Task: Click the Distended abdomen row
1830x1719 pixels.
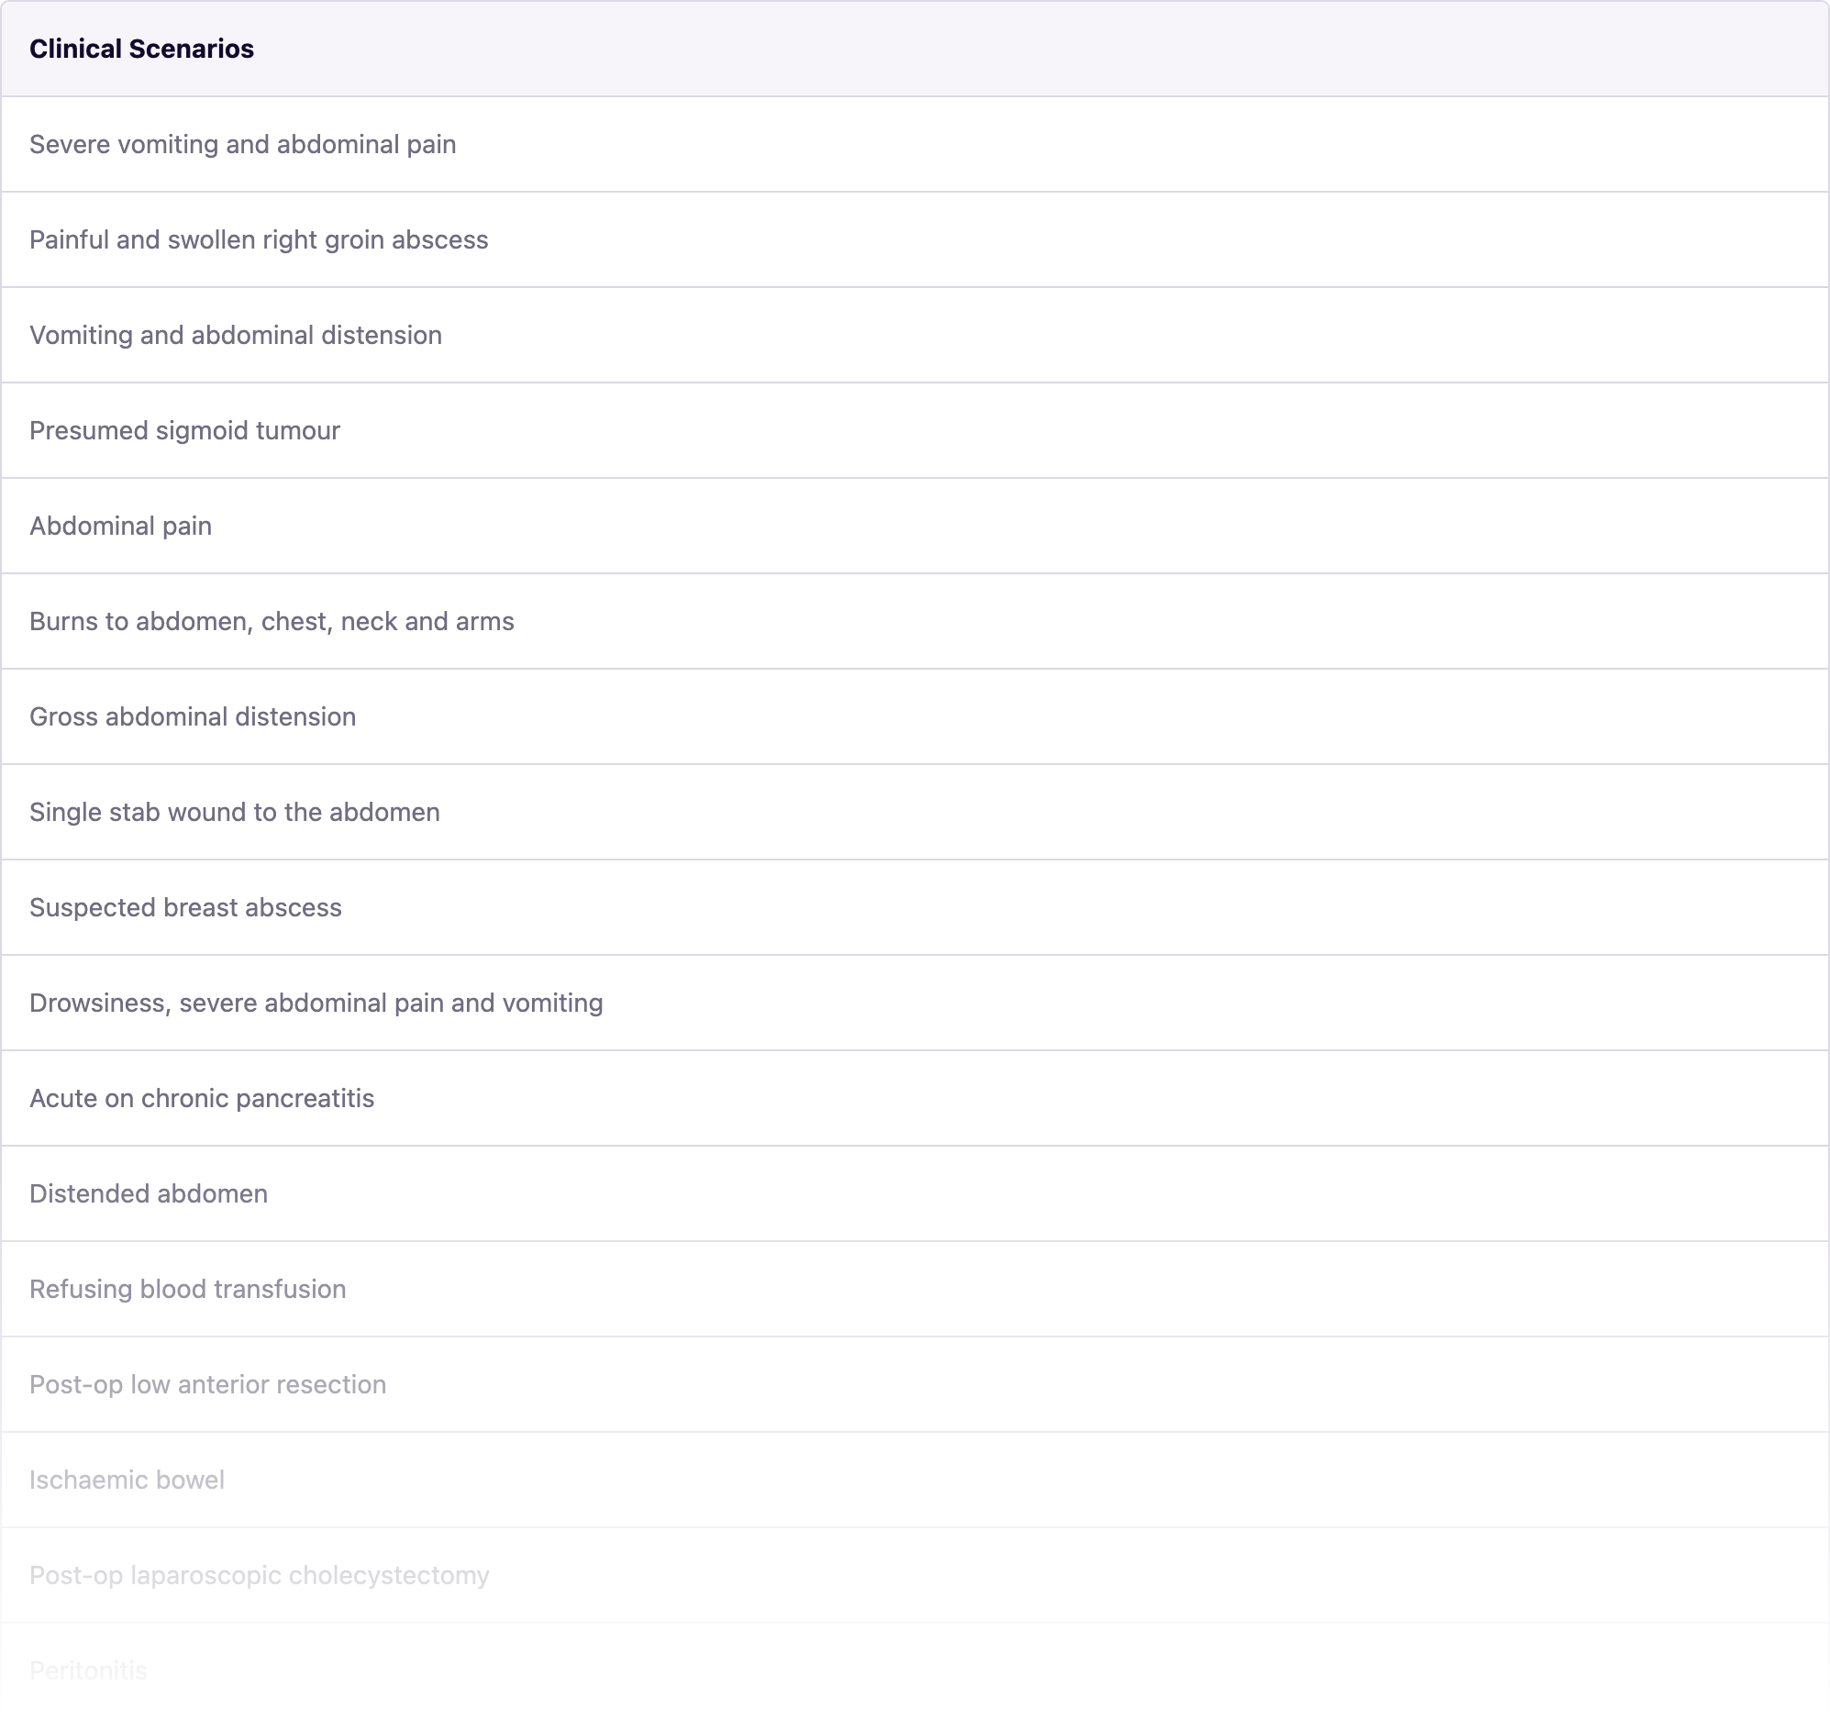Action: pyautogui.click(x=149, y=1194)
